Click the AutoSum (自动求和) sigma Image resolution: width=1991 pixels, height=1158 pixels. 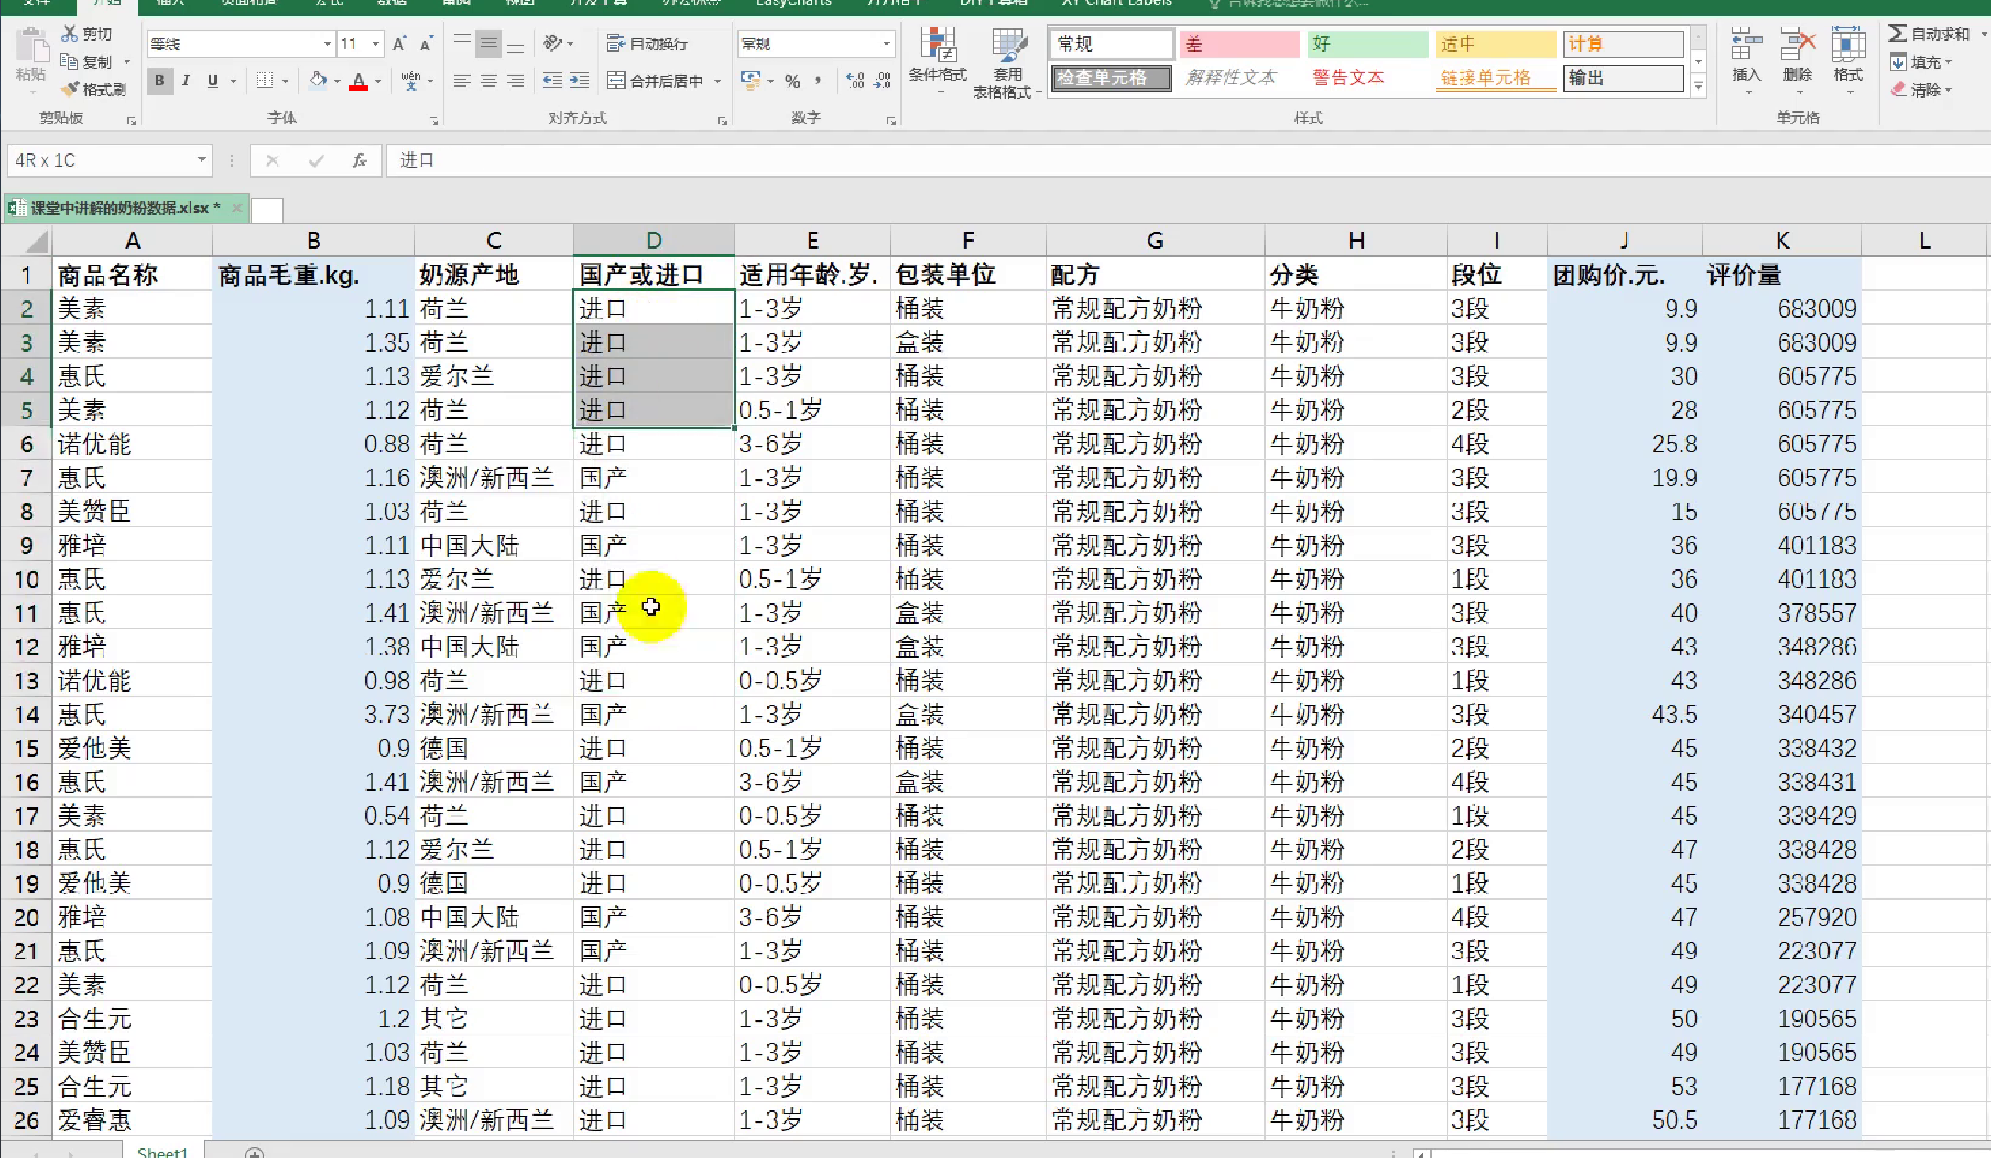[1898, 34]
